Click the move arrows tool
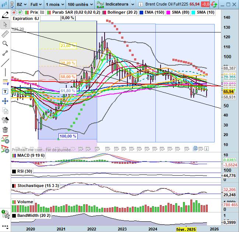The height and width of the screenshot is (232, 239). (x=5, y=101)
